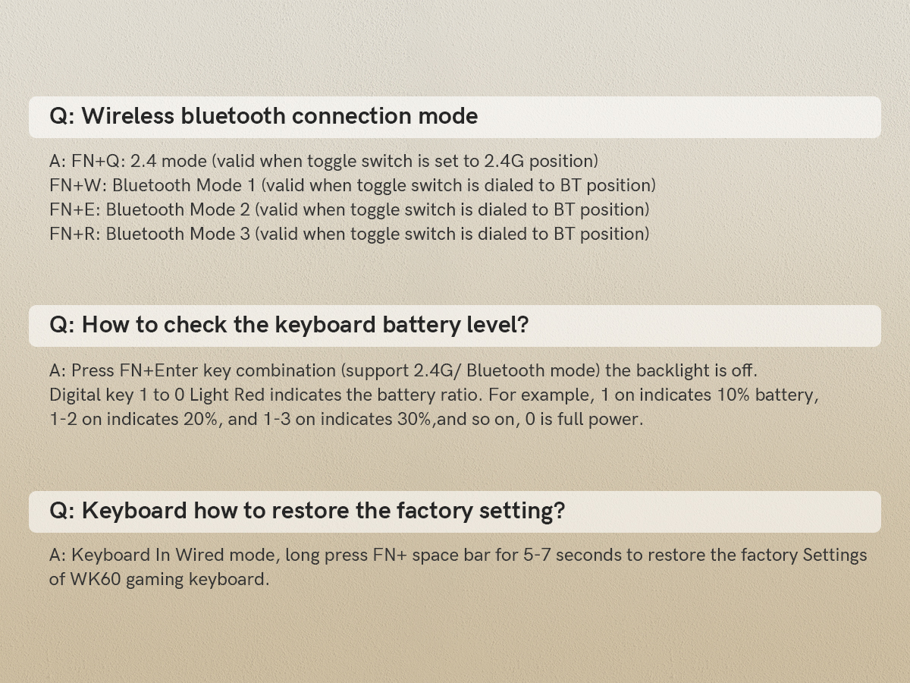Click the FN+Q 2.4 mode answer line
Screen dimensions: 910x683
click(x=324, y=161)
